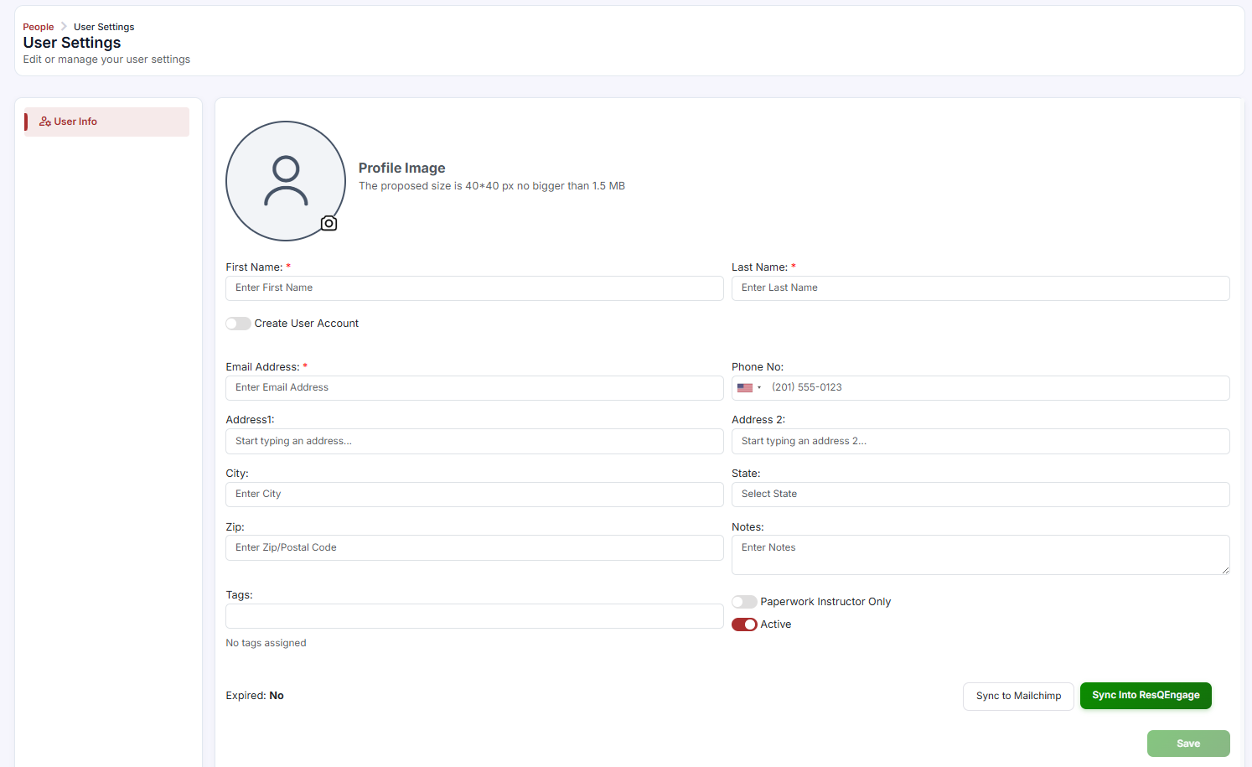Click the Address1 input field

pos(474,442)
